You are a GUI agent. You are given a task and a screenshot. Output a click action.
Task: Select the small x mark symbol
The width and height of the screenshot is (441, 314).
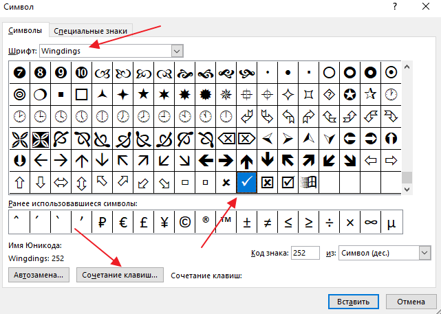226,183
